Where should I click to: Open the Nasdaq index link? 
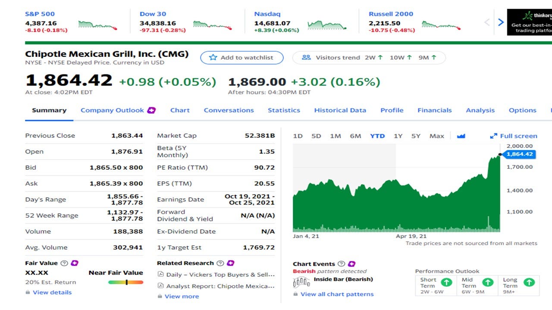pos(267,14)
